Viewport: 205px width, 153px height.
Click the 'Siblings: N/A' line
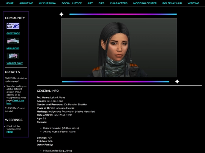tap(44, 138)
